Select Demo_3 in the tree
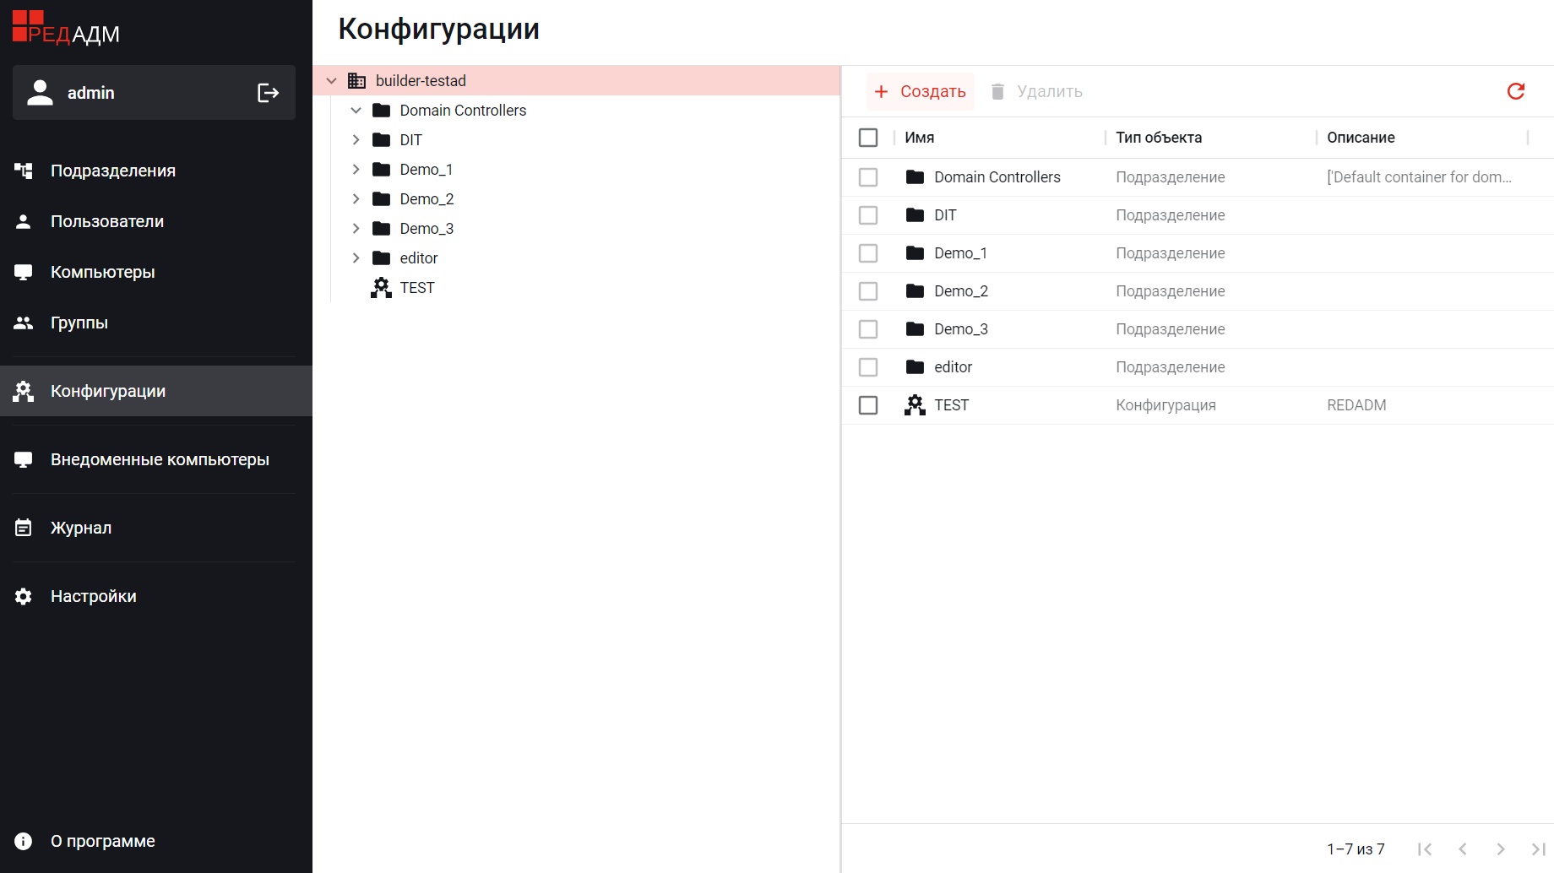The width and height of the screenshot is (1554, 873). pyautogui.click(x=427, y=229)
